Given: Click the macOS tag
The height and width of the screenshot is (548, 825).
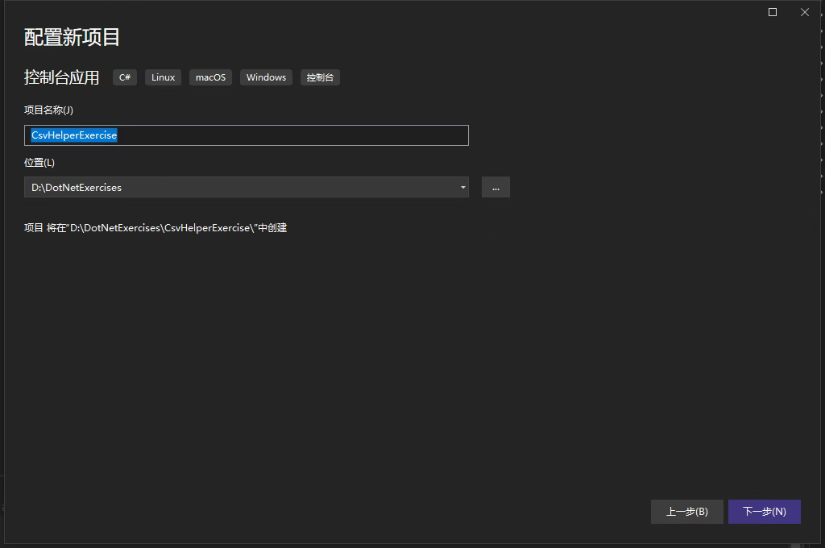Looking at the screenshot, I should pyautogui.click(x=210, y=77).
